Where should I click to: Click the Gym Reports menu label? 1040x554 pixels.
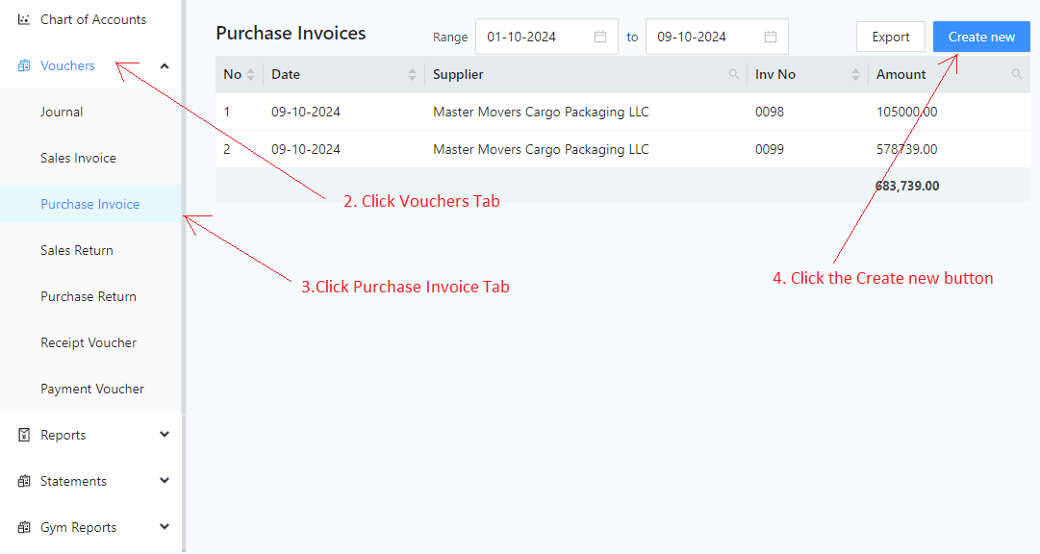[x=78, y=527]
